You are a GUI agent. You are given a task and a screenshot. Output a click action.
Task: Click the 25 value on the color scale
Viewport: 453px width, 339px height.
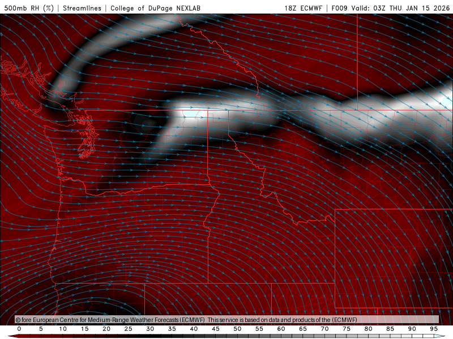129,329
